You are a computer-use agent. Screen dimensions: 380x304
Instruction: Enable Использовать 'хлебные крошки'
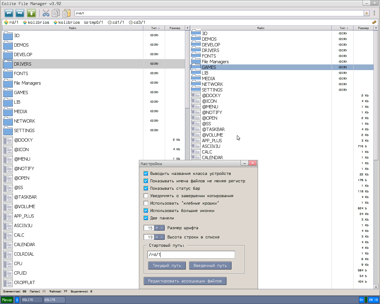pyautogui.click(x=146, y=203)
